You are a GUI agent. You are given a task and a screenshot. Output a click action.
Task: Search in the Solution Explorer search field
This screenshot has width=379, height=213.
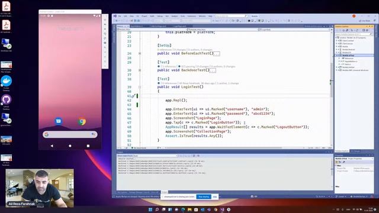coord(354,34)
